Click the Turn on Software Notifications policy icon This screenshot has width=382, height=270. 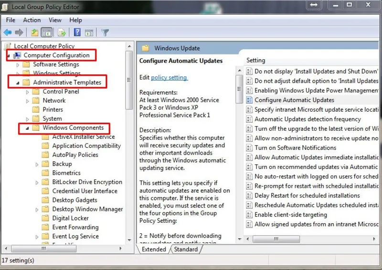249,147
